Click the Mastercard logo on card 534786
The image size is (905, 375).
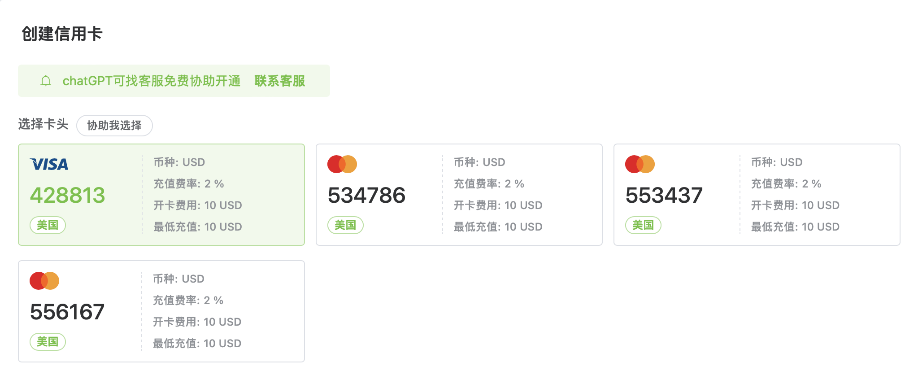tap(342, 164)
